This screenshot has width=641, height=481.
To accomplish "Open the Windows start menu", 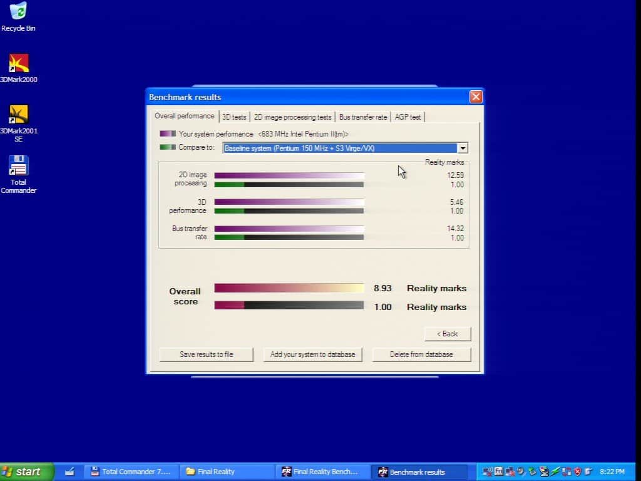I will (x=26, y=472).
